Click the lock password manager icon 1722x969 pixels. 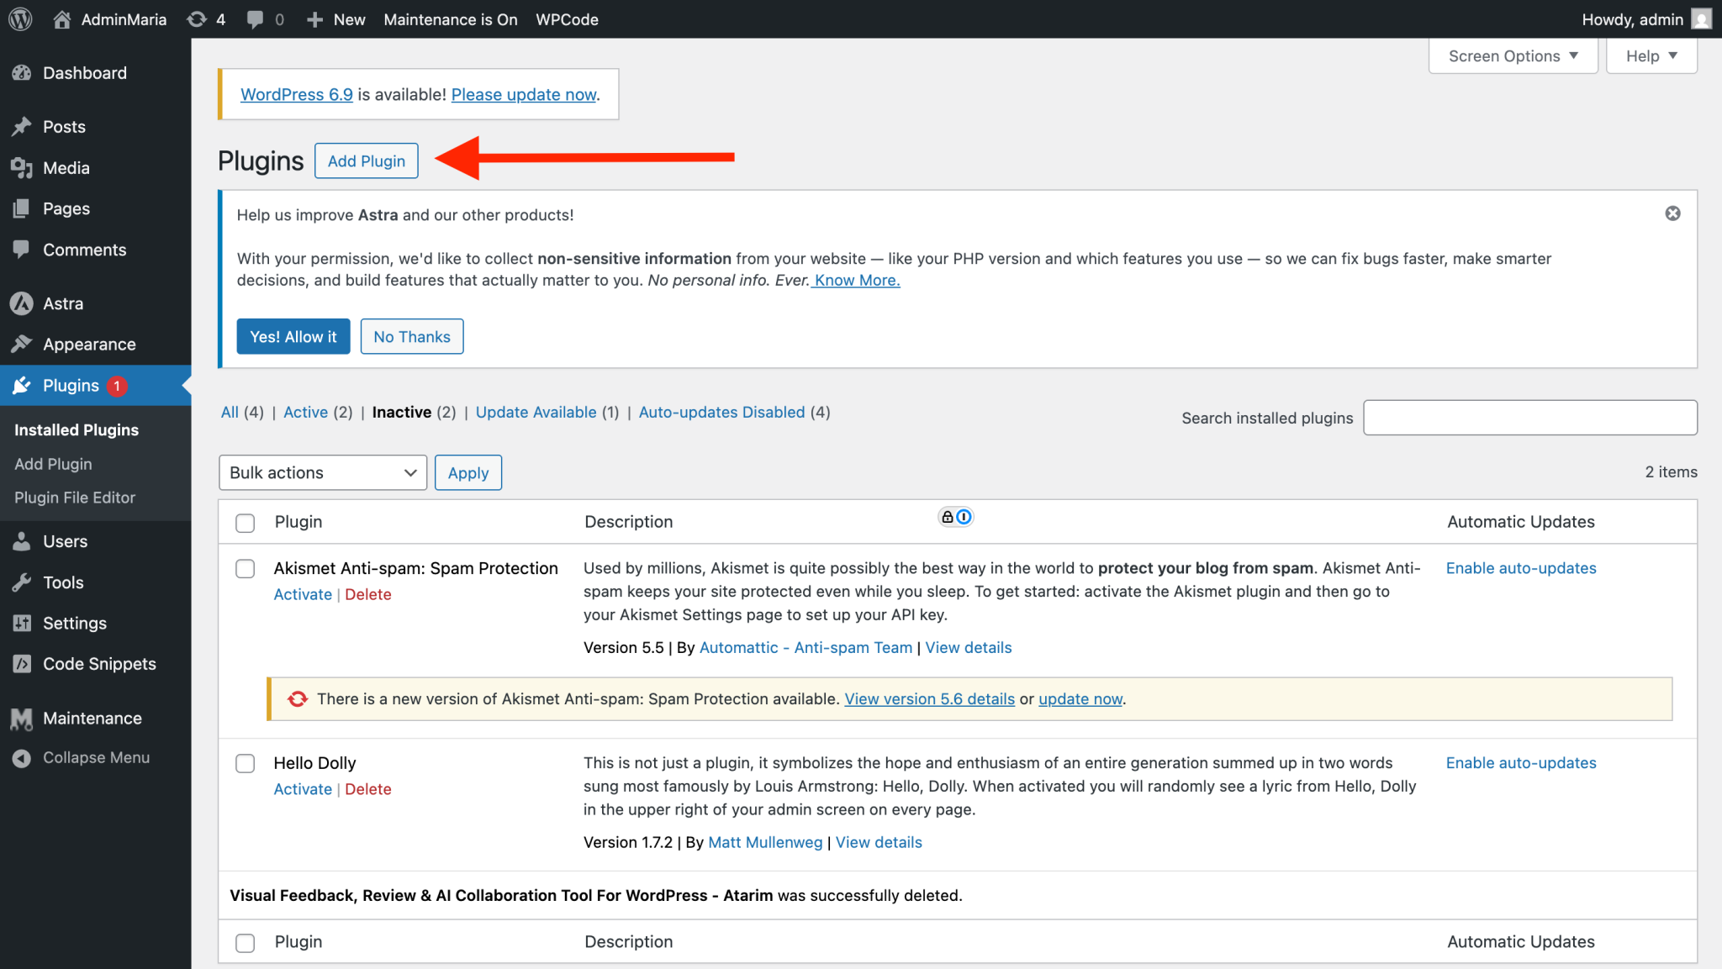coord(948,517)
